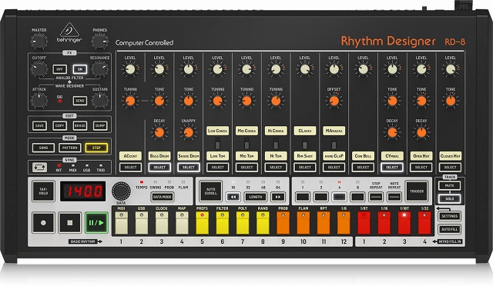Click the Behringer triangle logo
This screenshot has width=493, height=286.
(69, 30)
